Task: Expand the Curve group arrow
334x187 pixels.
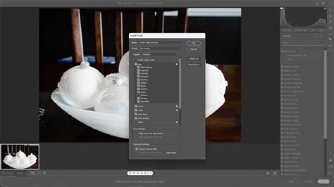Action: (x=176, y=106)
